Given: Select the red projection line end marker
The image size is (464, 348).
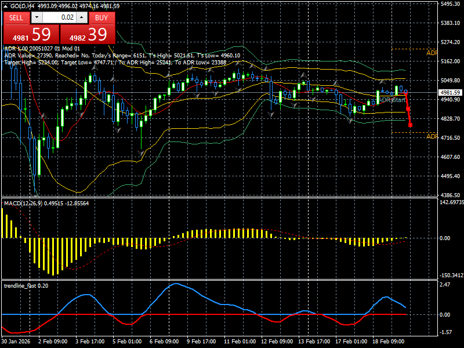Looking at the screenshot, I should (411, 125).
